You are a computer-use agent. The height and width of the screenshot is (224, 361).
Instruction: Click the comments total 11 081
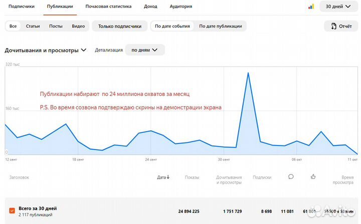pyautogui.click(x=287, y=211)
